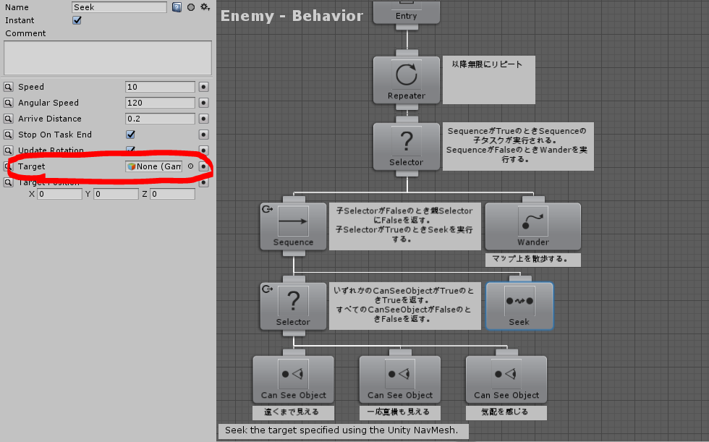
Task: Edit the Target Position Y field
Action: (x=116, y=194)
